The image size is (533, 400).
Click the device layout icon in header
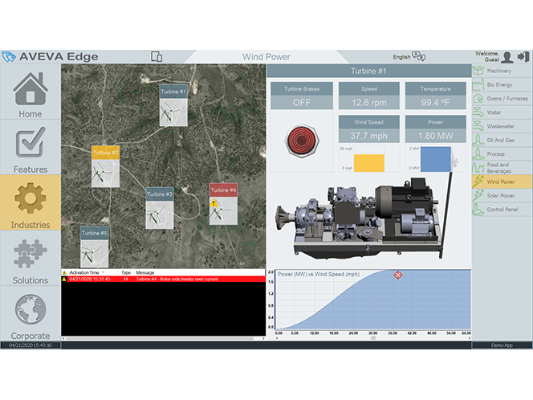tap(157, 57)
